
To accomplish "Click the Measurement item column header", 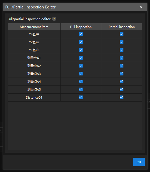I will pos(34,27).
